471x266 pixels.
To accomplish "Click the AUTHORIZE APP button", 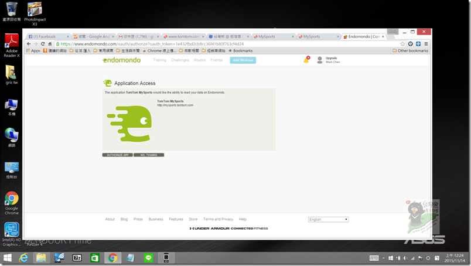I will (117, 155).
